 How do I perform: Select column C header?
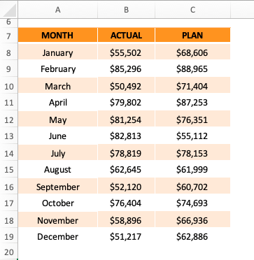pyautogui.click(x=192, y=10)
